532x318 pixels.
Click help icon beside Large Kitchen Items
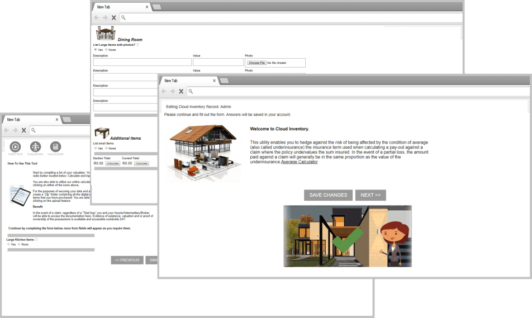point(36,239)
